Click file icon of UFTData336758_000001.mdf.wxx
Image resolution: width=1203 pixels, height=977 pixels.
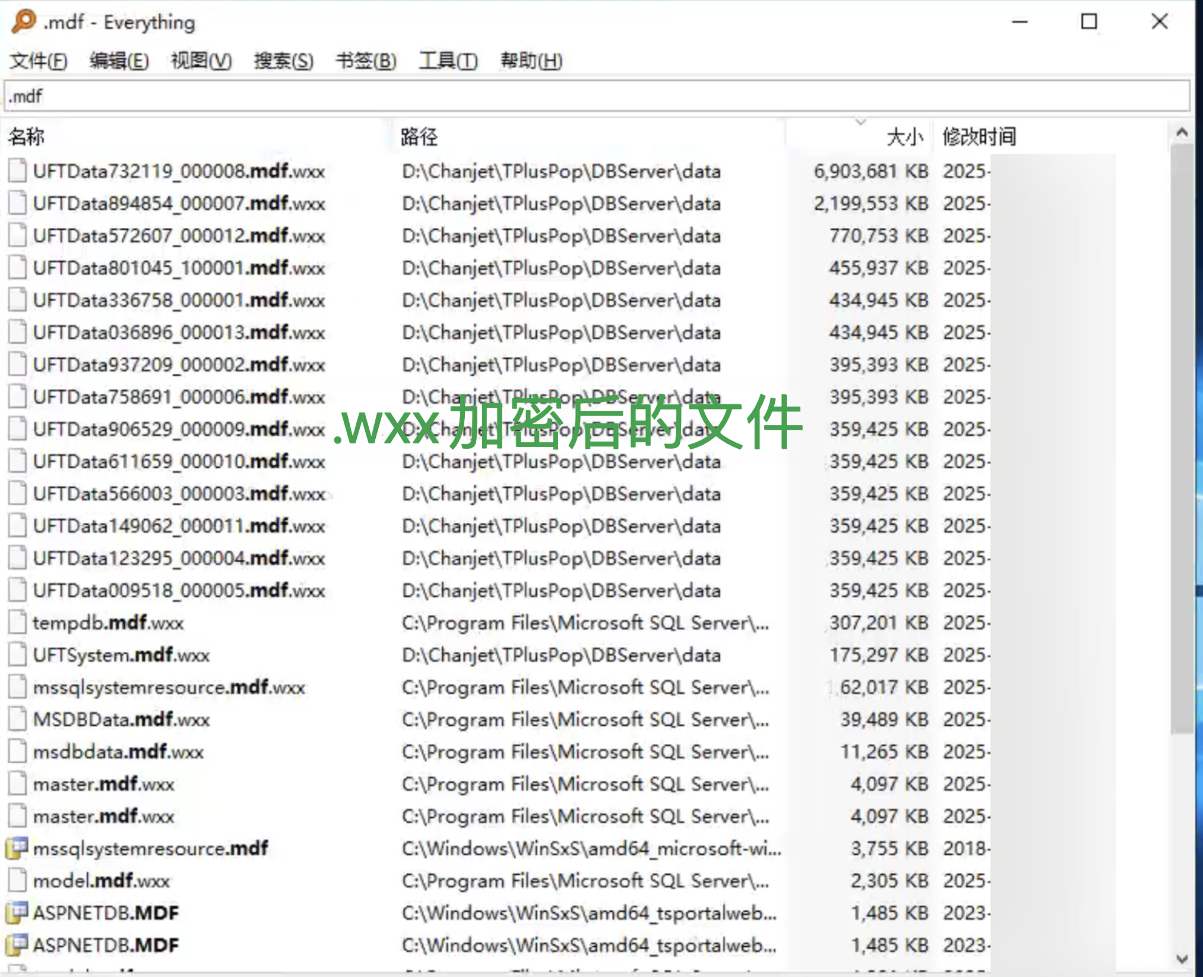(x=18, y=300)
